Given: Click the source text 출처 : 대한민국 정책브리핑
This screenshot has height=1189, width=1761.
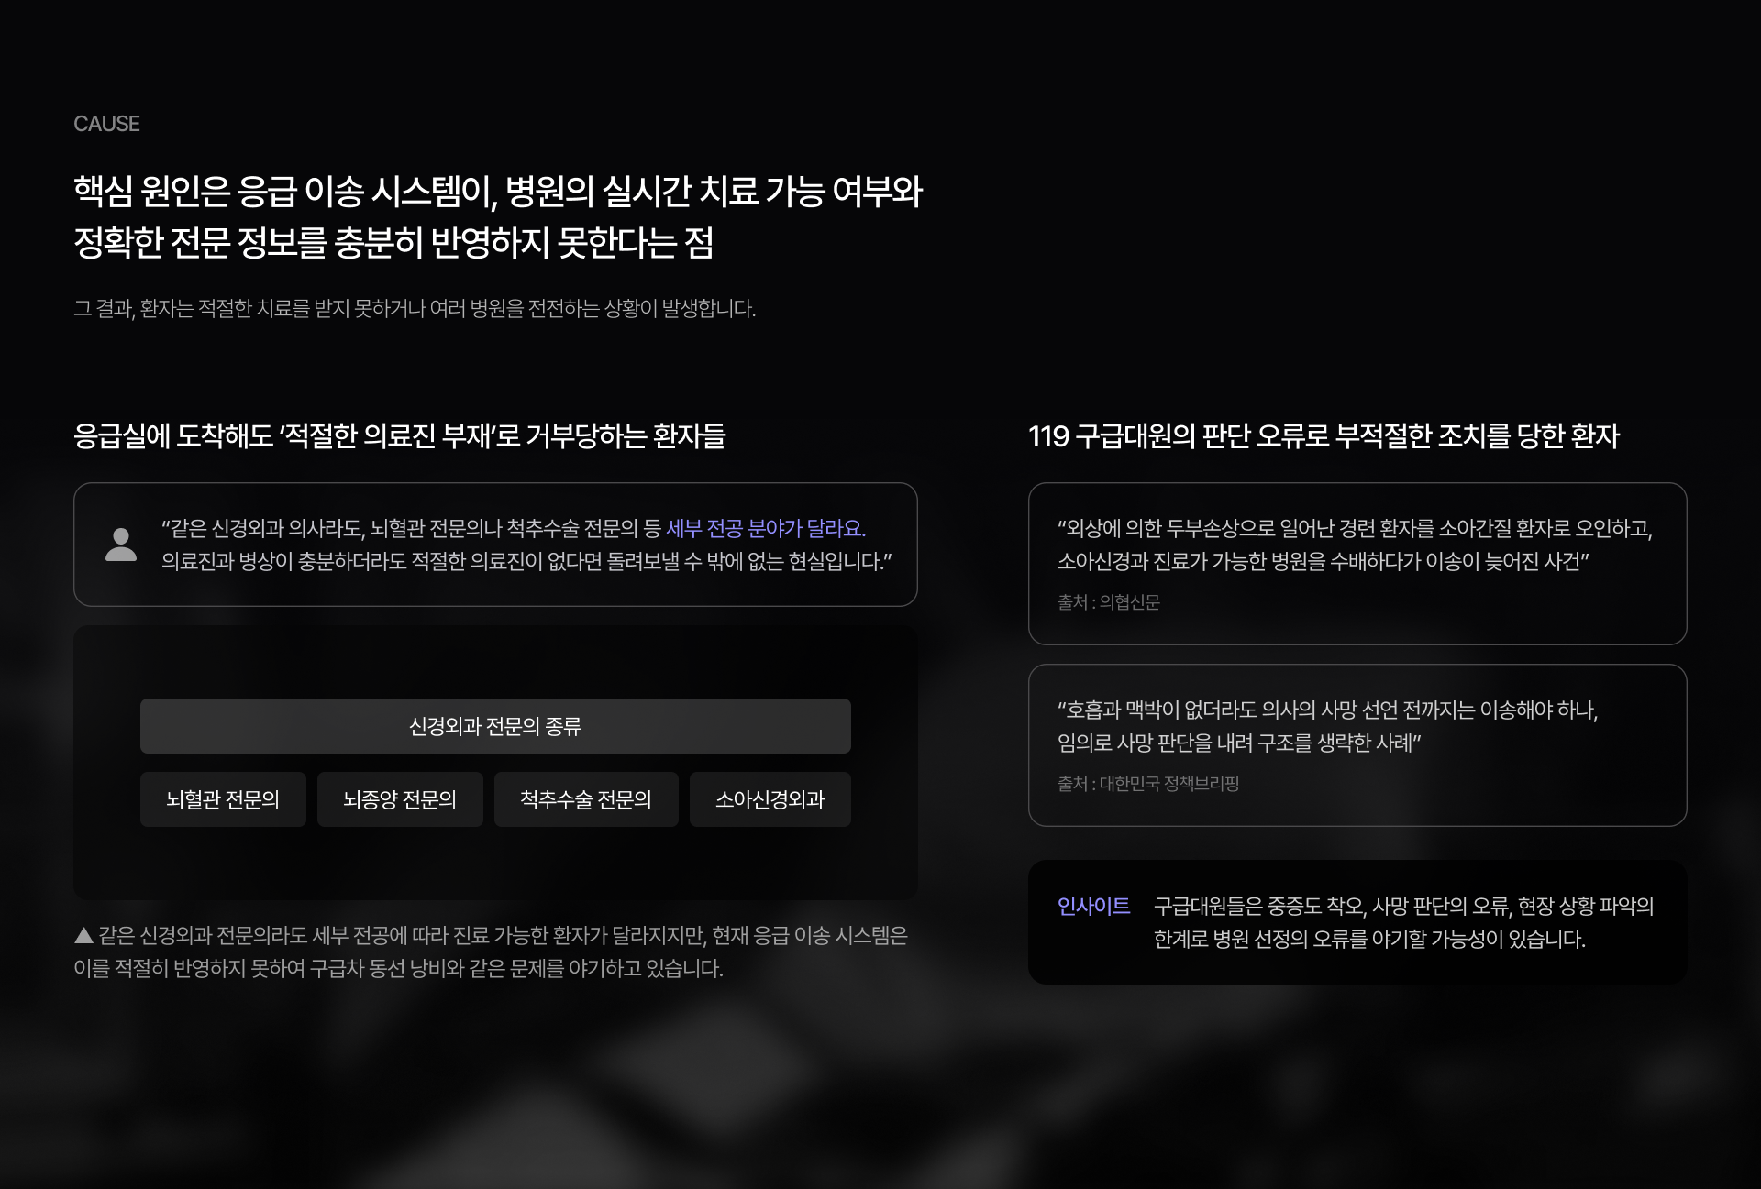Looking at the screenshot, I should pos(1148,784).
